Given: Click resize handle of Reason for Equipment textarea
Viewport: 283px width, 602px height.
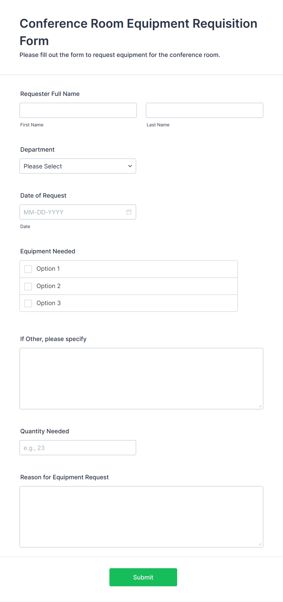Looking at the screenshot, I should click(x=260, y=544).
